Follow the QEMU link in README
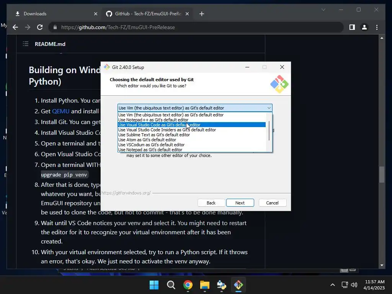This screenshot has width=392, height=294. [x=61, y=111]
